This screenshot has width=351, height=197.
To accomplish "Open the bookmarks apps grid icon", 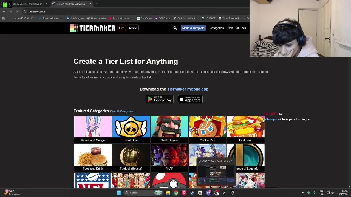I will [4, 18].
